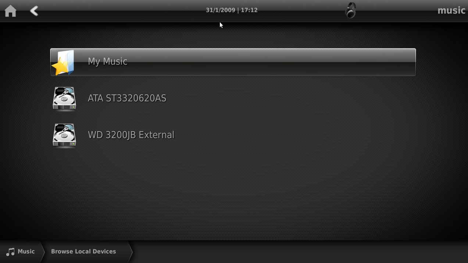Open the My Music label text
The image size is (468, 263).
tap(107, 61)
